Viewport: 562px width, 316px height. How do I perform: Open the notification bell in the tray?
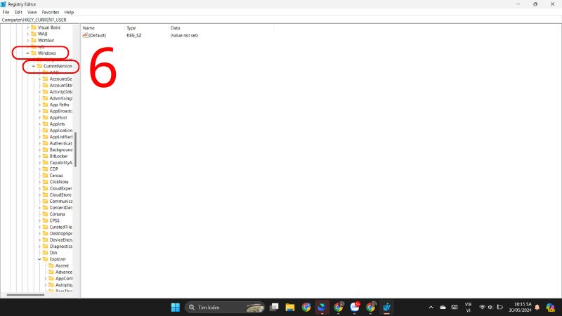coord(537,308)
